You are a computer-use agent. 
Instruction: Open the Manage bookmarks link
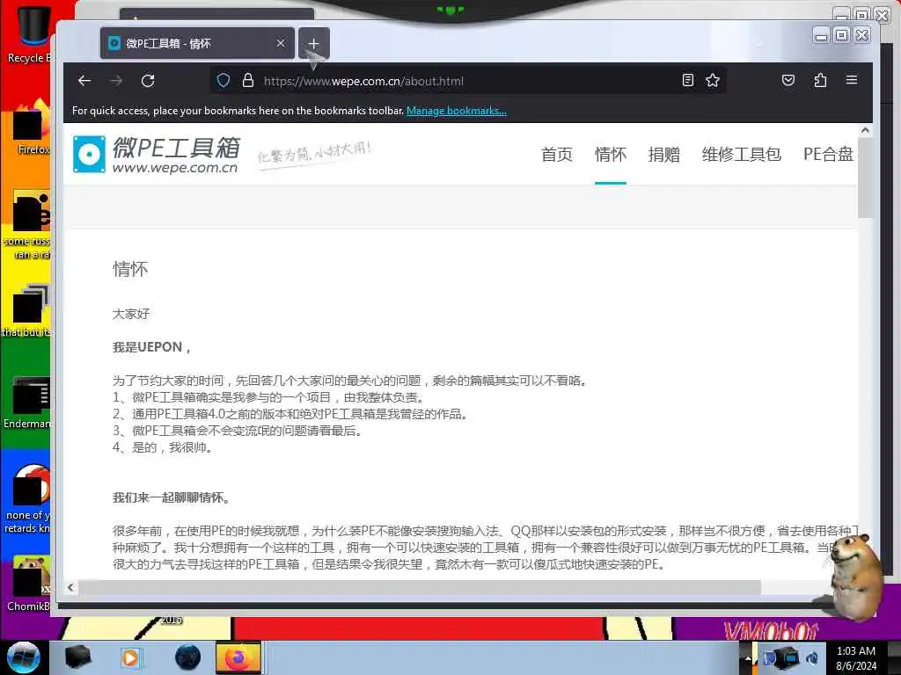pos(457,111)
